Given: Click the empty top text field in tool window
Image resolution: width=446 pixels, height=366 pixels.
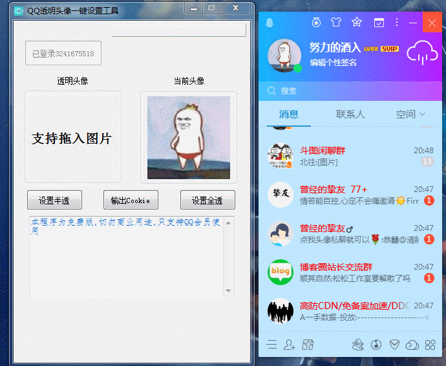Looking at the screenshot, I should (x=179, y=30).
